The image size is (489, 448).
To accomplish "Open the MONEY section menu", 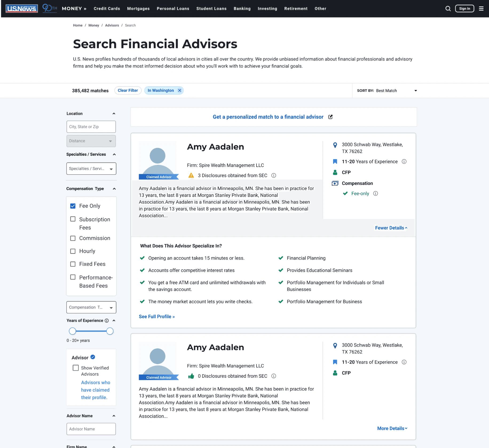I will [x=74, y=9].
